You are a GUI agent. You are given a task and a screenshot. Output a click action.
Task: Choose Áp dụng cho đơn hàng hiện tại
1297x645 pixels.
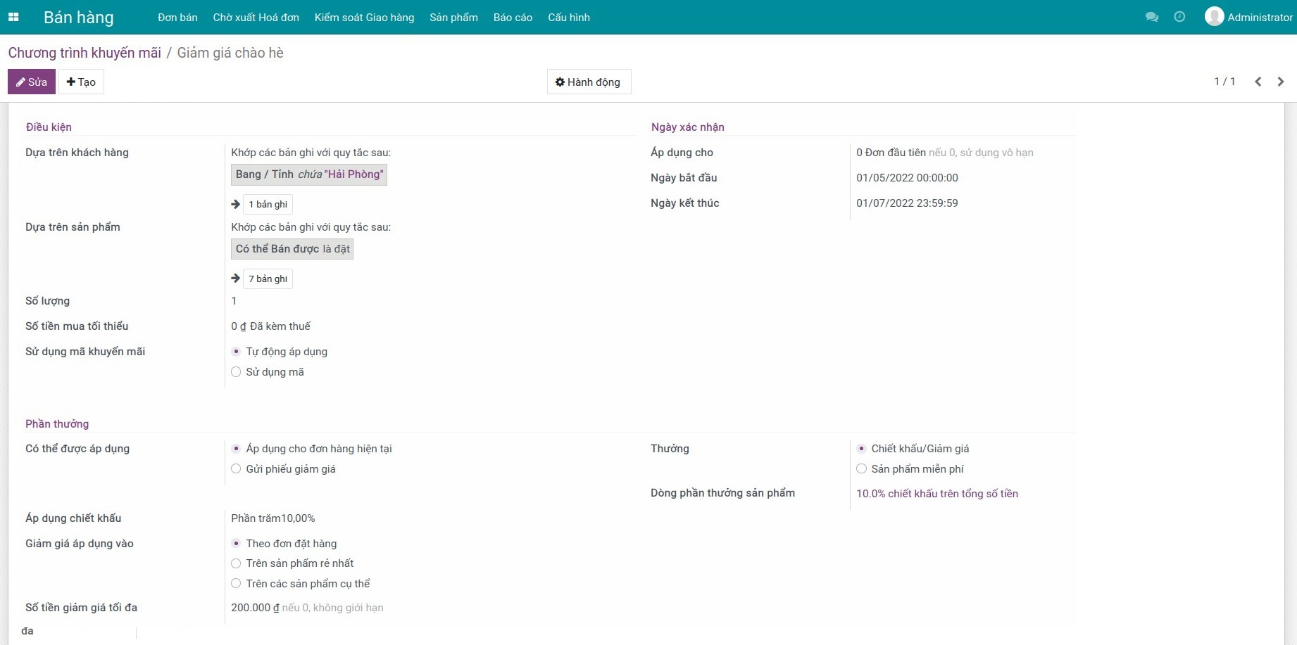pyautogui.click(x=236, y=449)
